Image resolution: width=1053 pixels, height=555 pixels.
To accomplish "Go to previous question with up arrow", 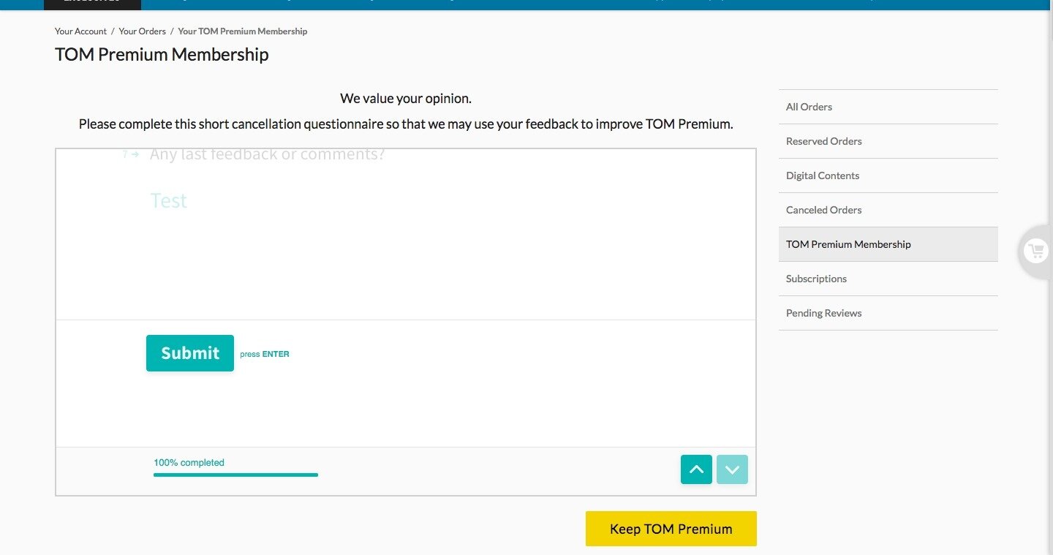I will (x=696, y=469).
